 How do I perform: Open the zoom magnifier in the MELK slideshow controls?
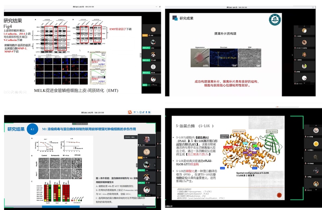pos(21,92)
